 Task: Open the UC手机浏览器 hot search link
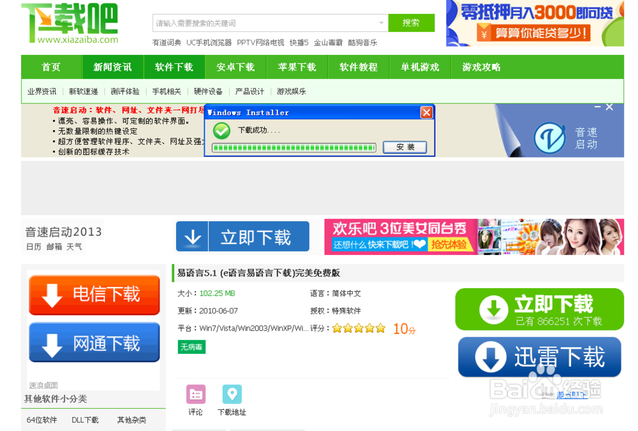point(209,43)
